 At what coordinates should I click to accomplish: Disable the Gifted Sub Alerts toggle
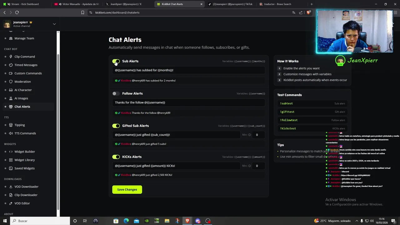click(116, 126)
